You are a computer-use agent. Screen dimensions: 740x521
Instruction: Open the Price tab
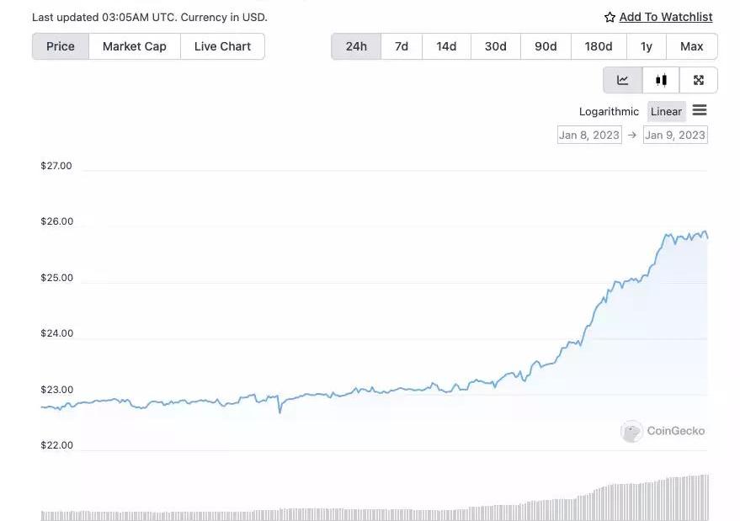(x=61, y=46)
